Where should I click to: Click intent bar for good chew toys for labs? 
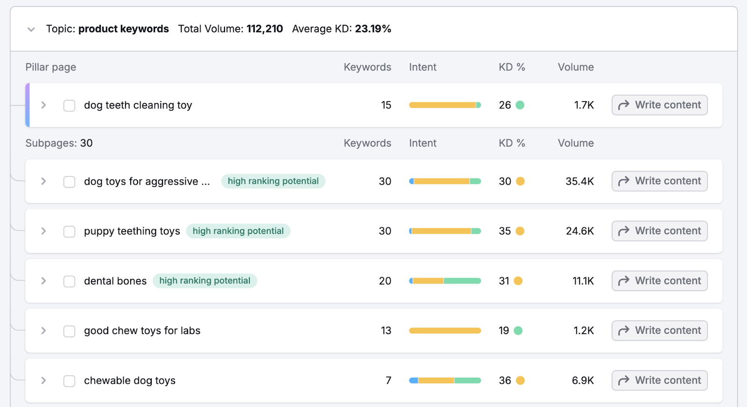click(445, 331)
